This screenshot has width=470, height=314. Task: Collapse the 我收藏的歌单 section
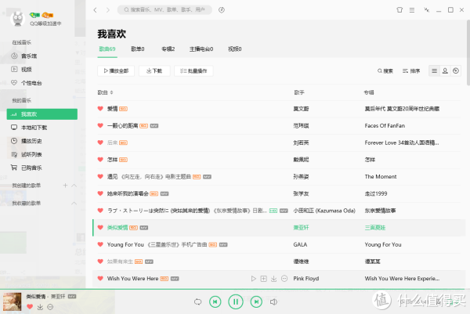click(x=74, y=203)
